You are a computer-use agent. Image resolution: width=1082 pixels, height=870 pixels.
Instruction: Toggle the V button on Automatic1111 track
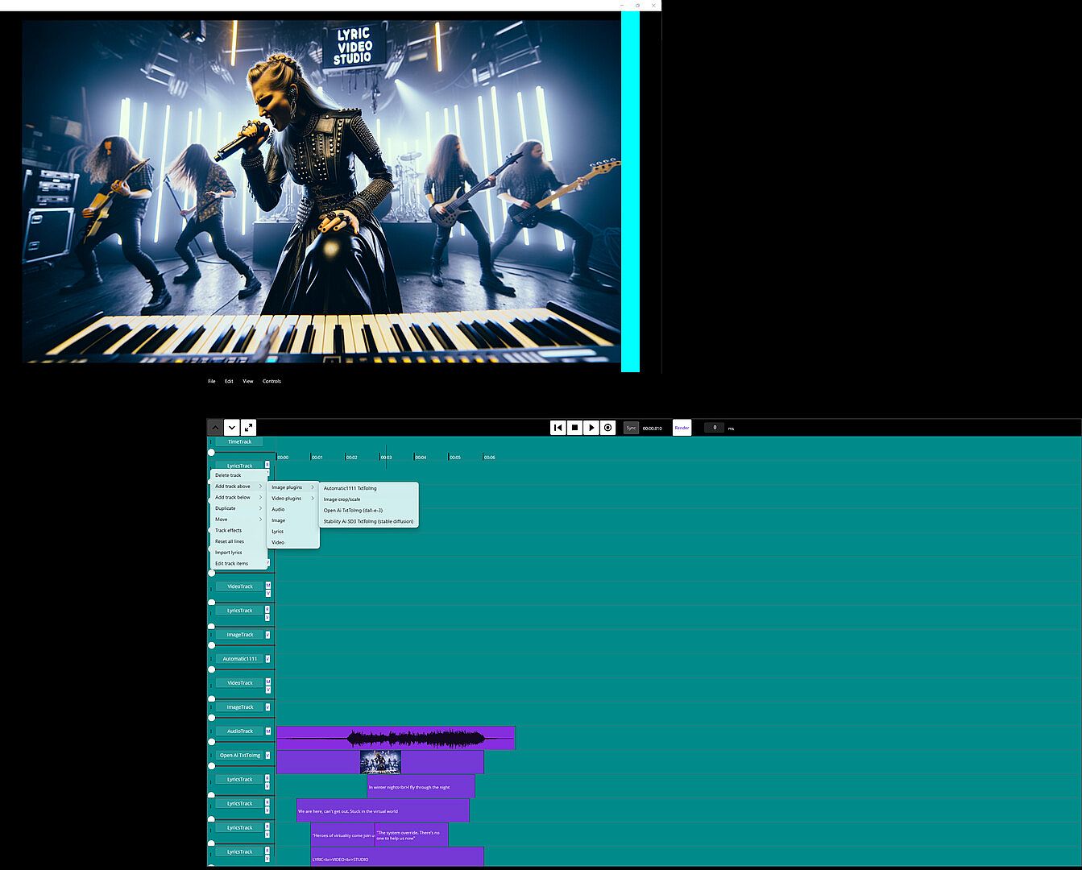[x=268, y=659]
